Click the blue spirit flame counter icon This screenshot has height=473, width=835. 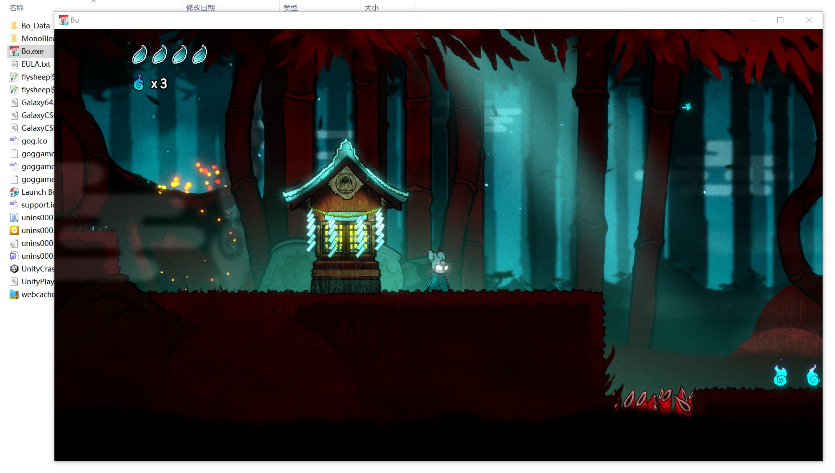coord(138,83)
